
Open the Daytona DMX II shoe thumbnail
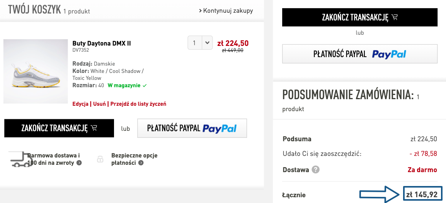[x=36, y=71]
